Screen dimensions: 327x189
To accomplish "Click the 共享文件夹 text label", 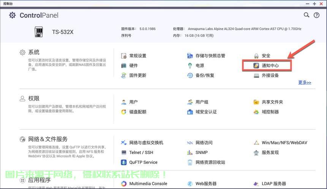I will [x=272, y=102].
